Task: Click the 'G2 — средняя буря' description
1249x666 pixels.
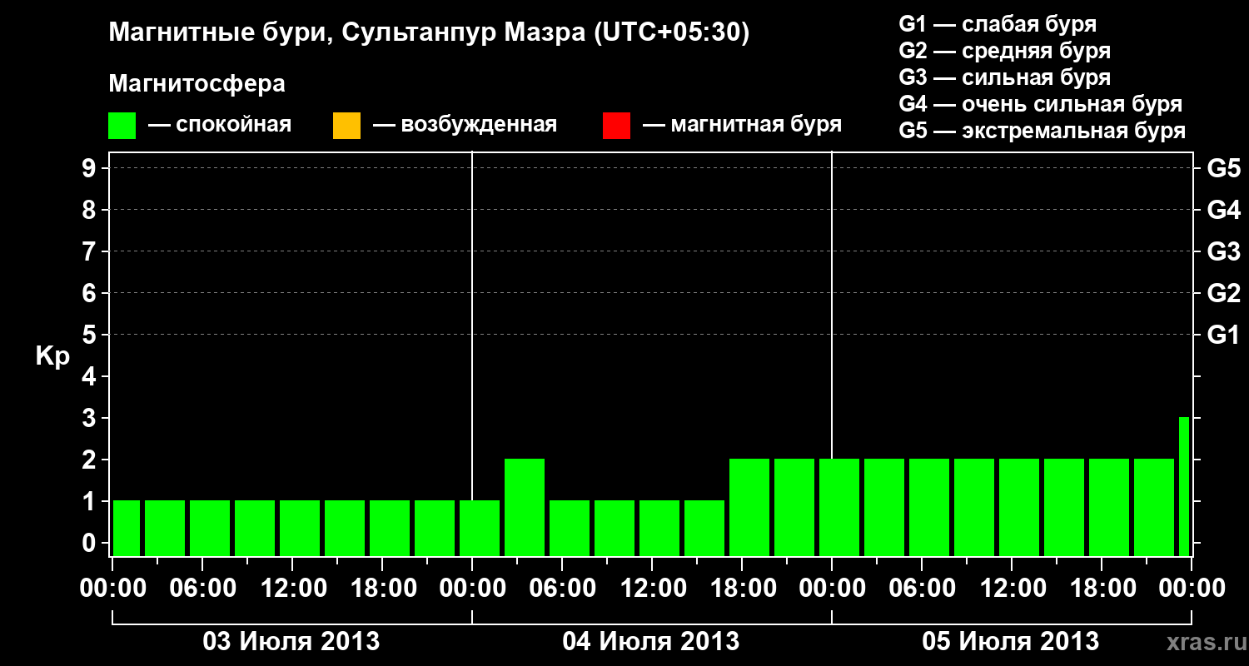Action: [x=1005, y=51]
